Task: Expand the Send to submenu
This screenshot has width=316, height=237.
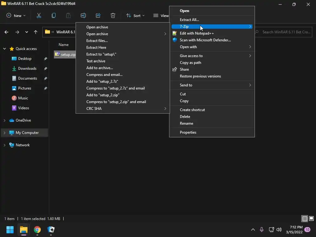Action: click(x=212, y=85)
